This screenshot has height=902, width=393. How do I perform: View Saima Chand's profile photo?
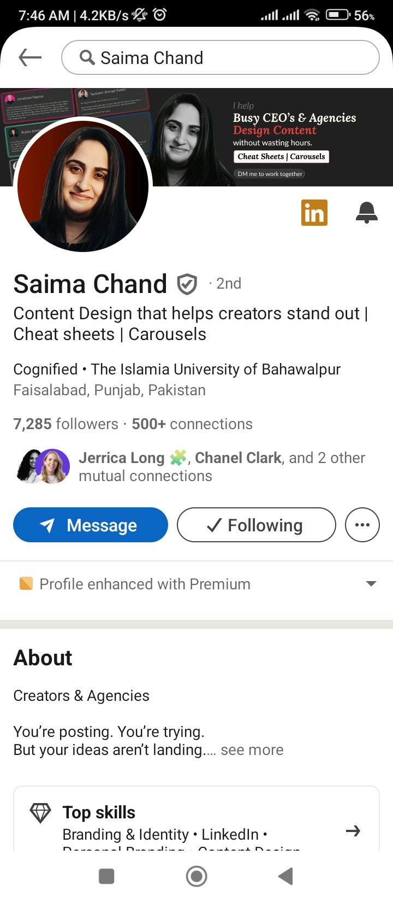coord(84,186)
